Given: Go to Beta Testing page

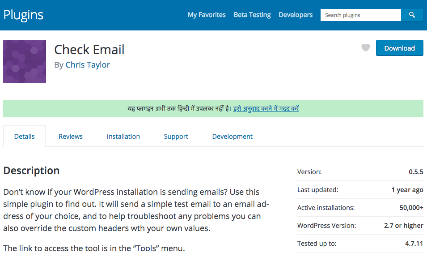Looking at the screenshot, I should [252, 15].
